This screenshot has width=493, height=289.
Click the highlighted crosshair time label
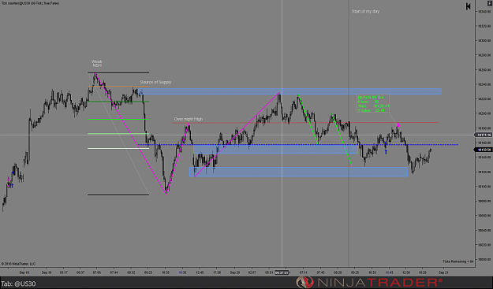point(282,272)
